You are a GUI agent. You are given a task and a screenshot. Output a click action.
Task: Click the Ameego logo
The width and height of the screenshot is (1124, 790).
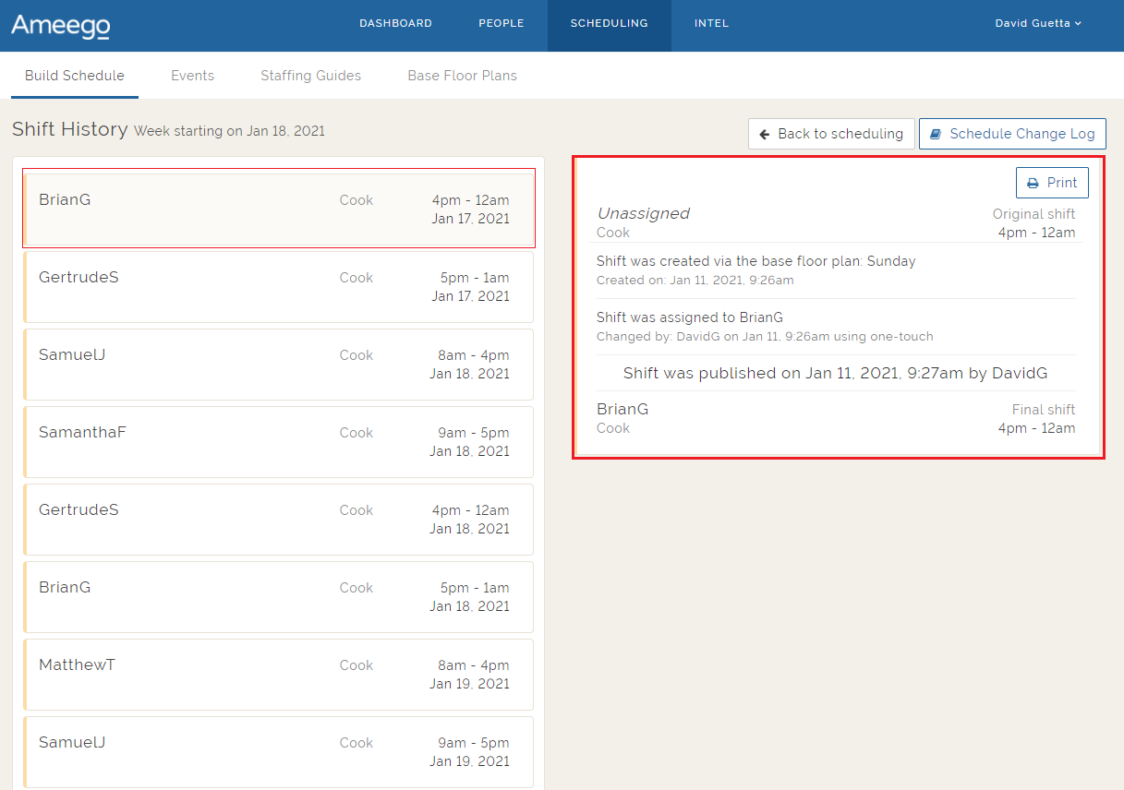click(61, 25)
